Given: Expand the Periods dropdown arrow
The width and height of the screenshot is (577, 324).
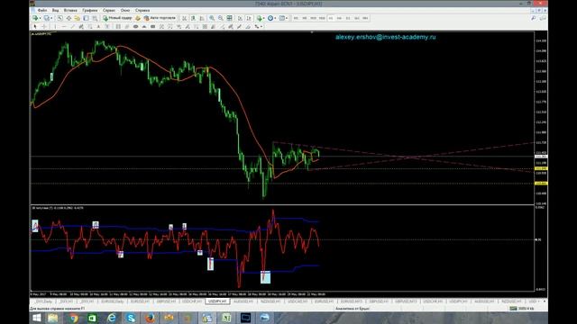Looking at the screenshot, I should [275, 18].
